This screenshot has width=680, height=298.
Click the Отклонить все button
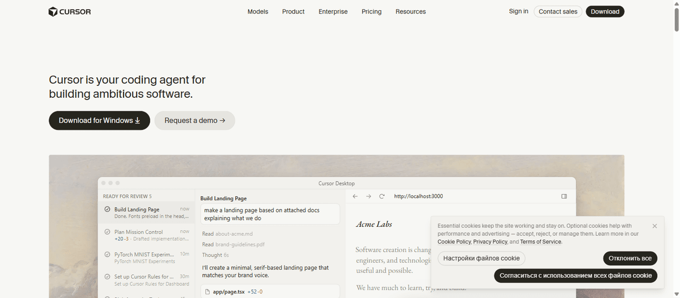(x=630, y=258)
